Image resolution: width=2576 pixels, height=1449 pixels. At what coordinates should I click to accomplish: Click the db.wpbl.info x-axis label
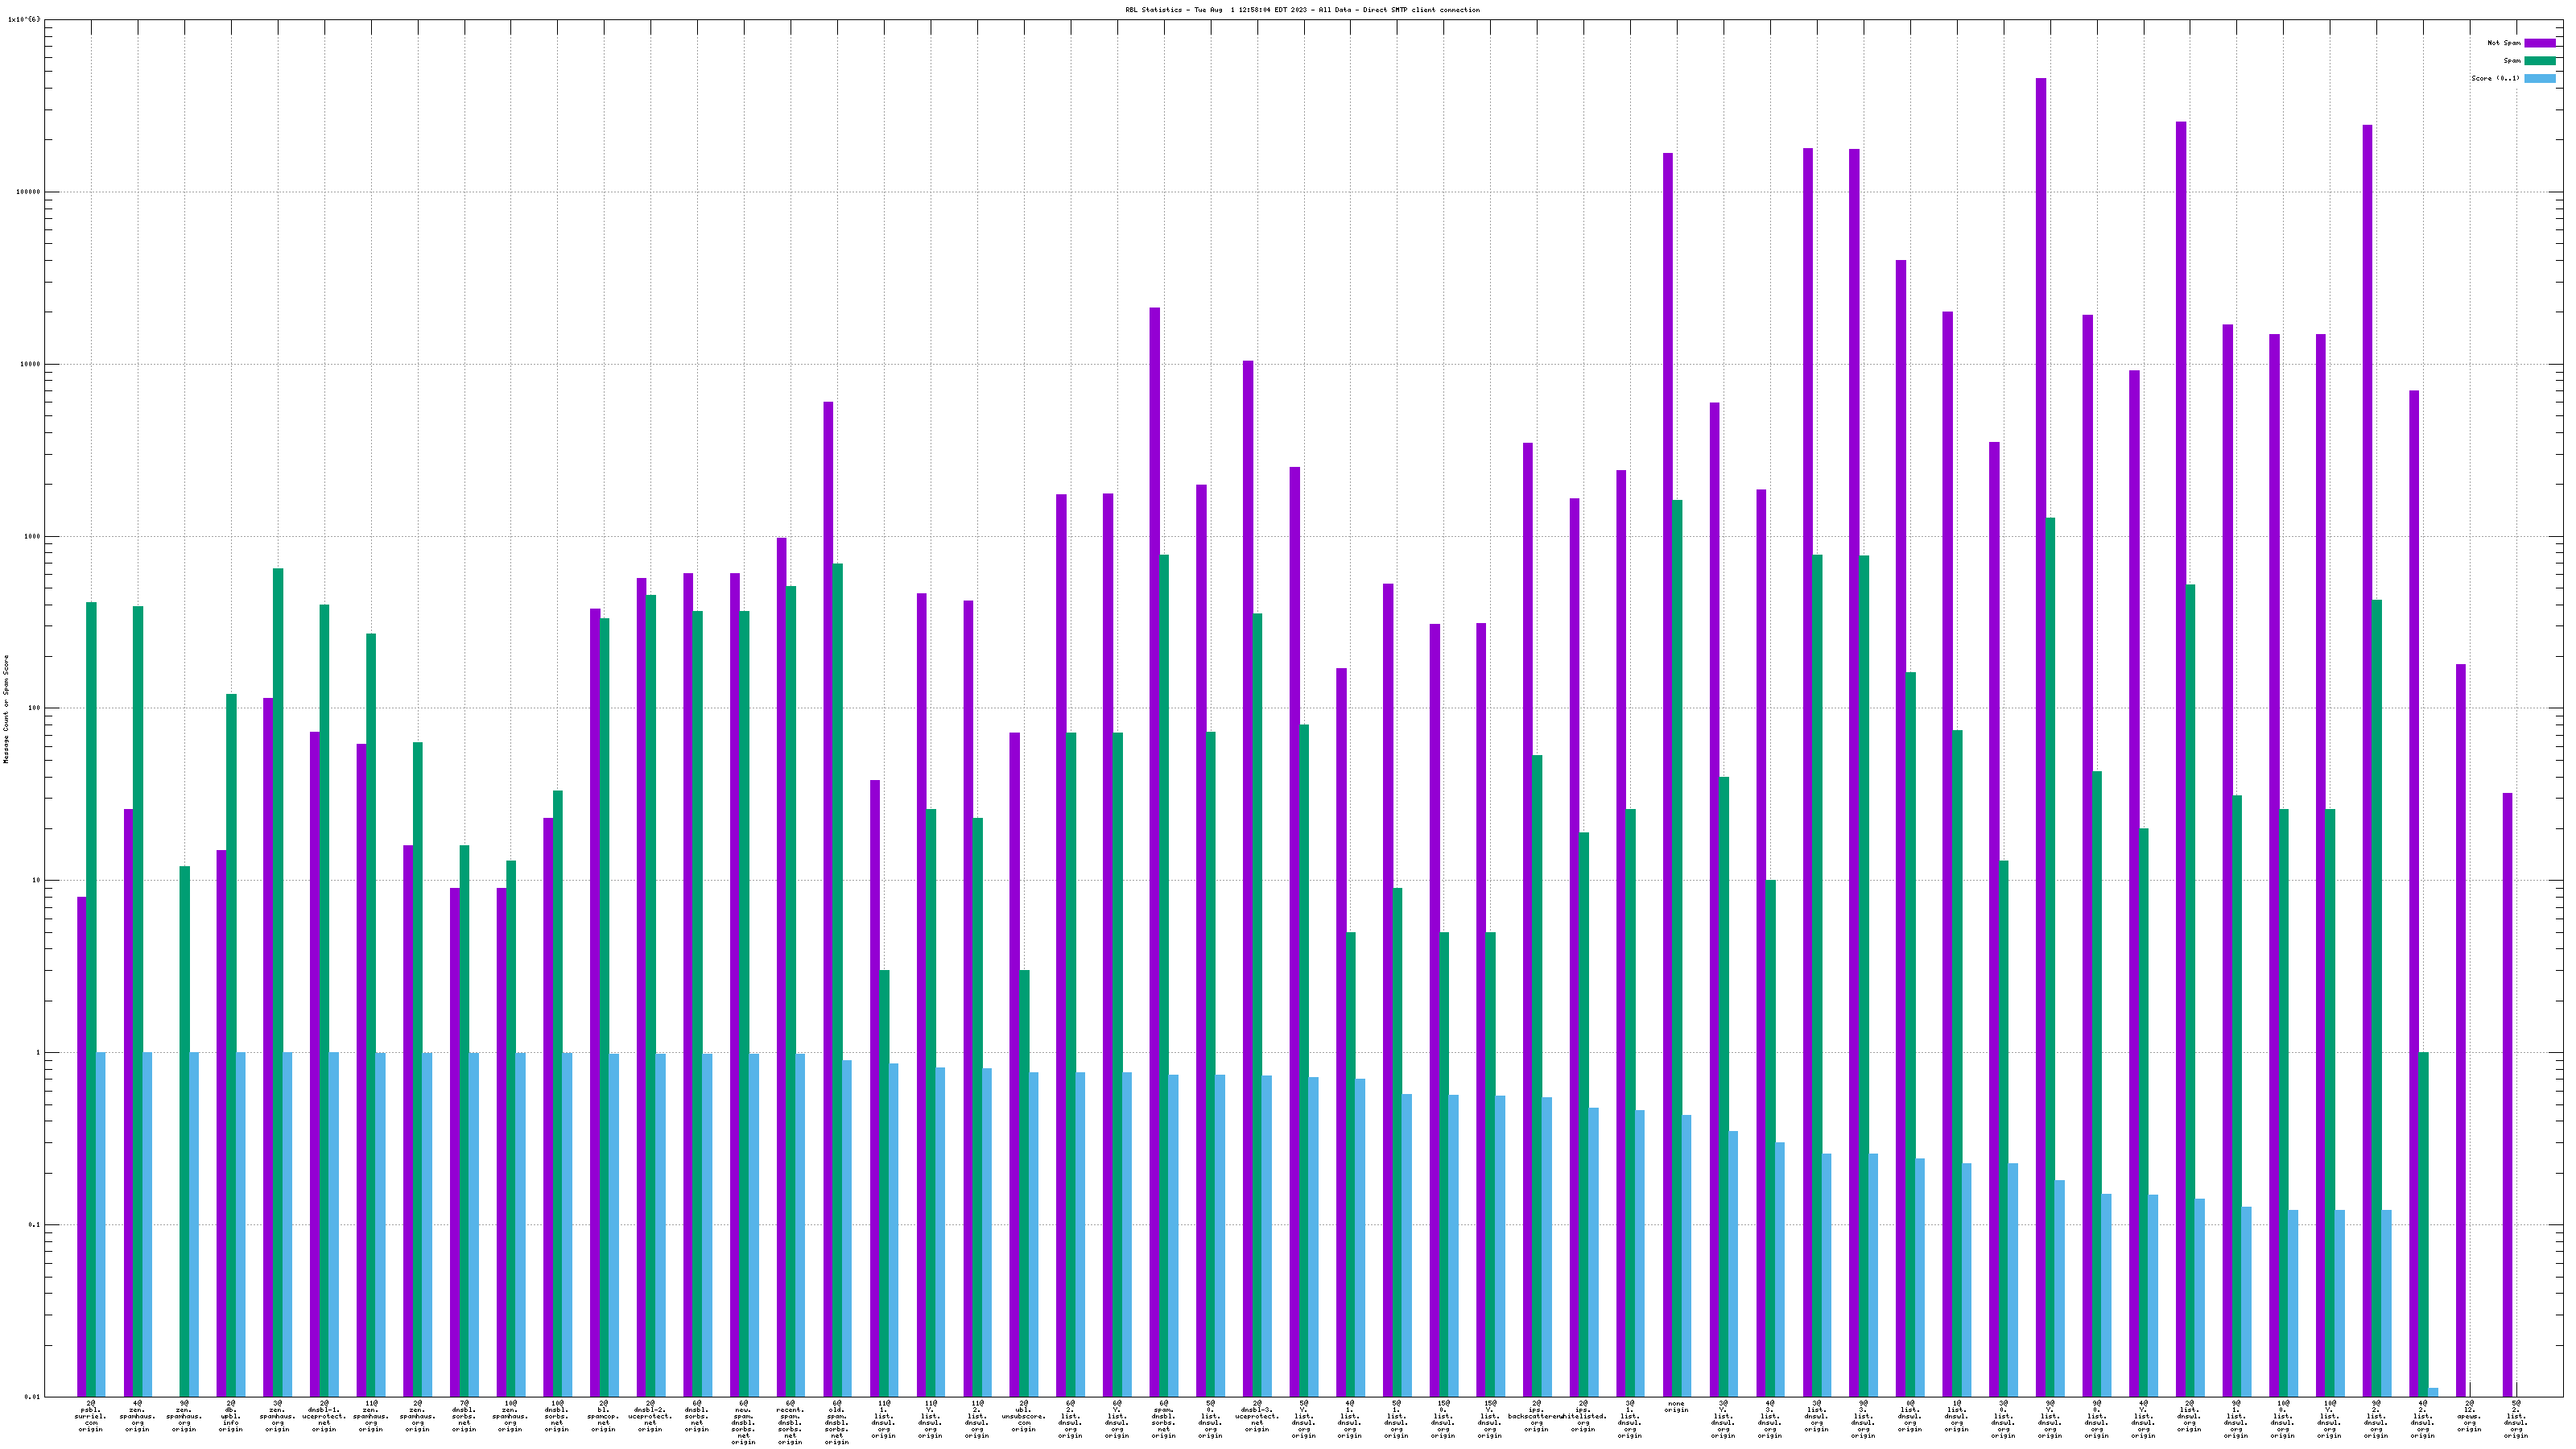230,1416
